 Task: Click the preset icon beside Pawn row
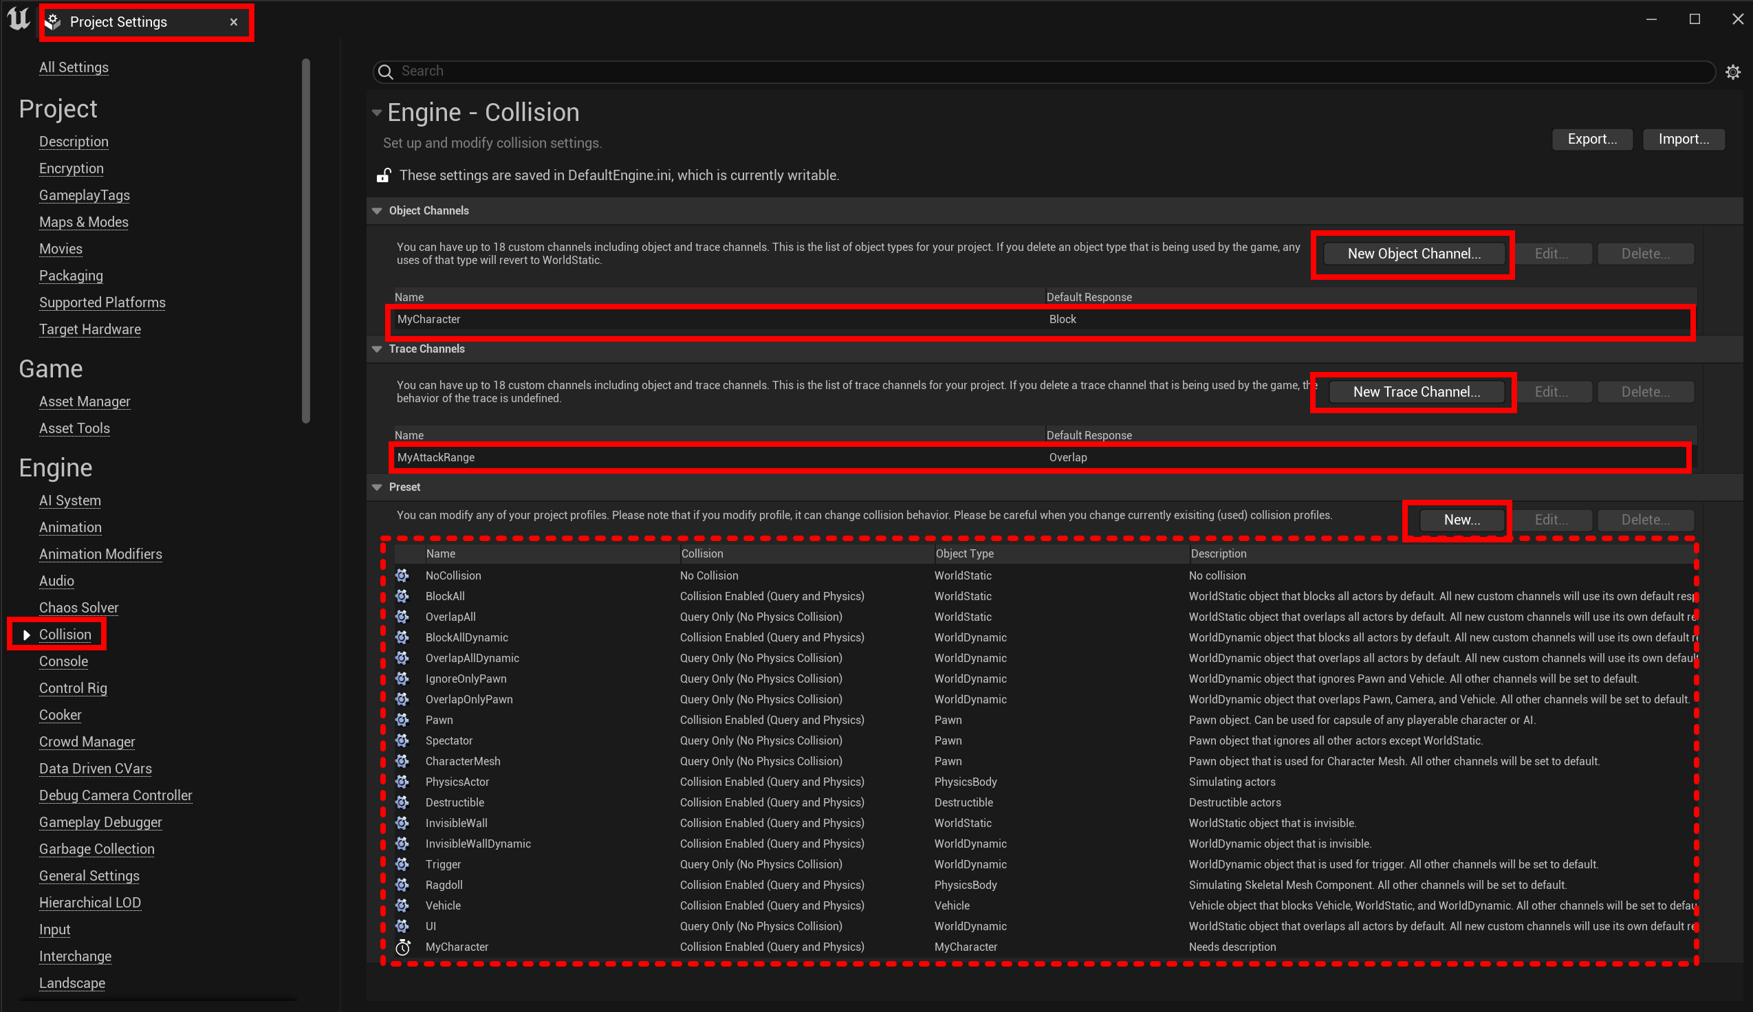point(402,720)
